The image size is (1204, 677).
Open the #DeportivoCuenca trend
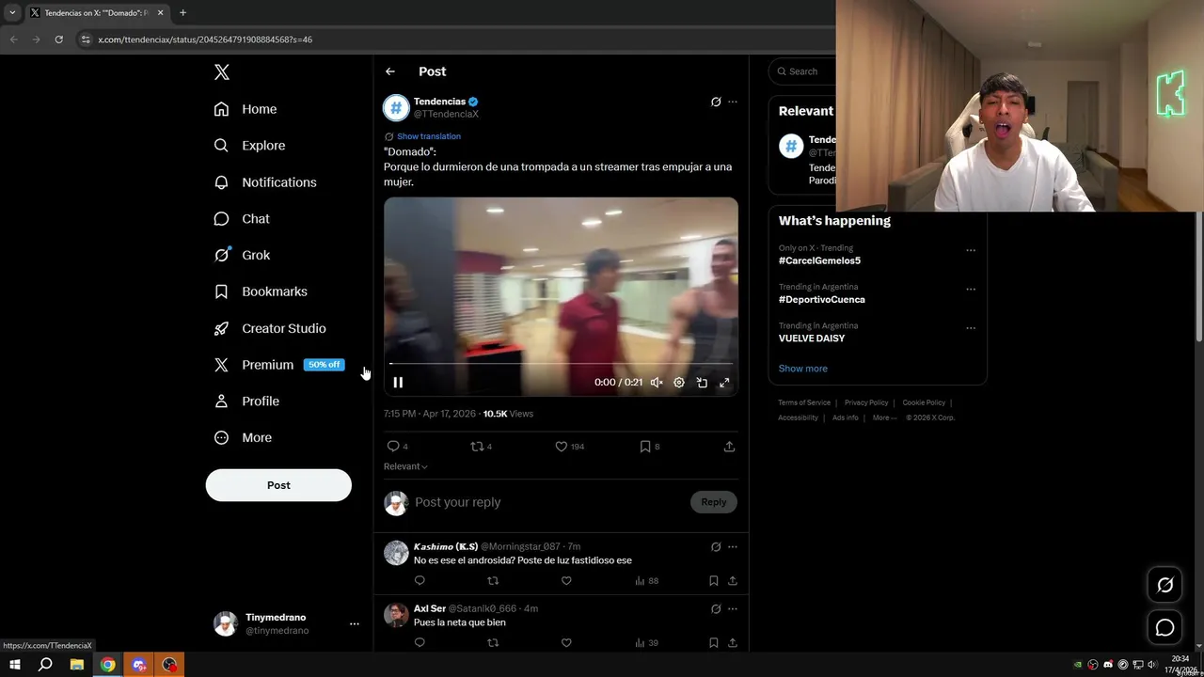(821, 300)
